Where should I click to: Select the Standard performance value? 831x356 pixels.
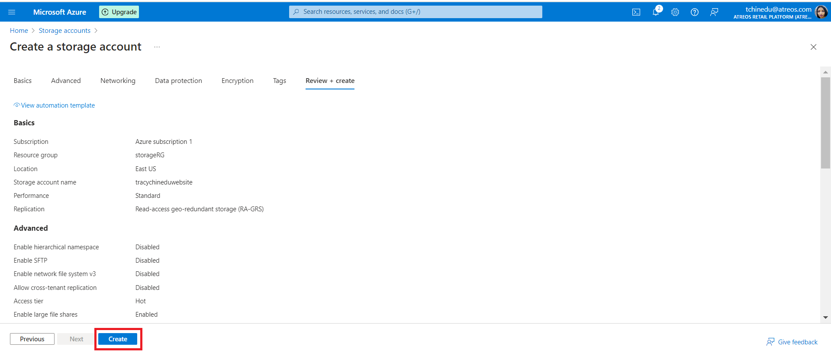(x=148, y=196)
